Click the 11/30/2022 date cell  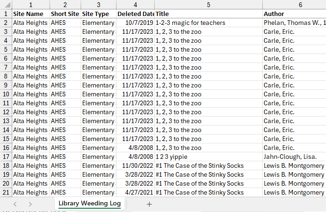[x=135, y=165]
